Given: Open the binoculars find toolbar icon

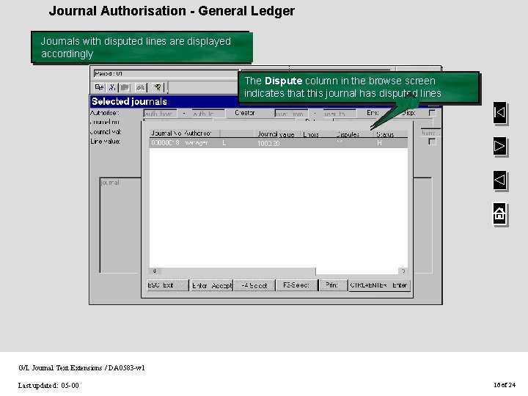Looking at the screenshot, I should pos(140,87).
